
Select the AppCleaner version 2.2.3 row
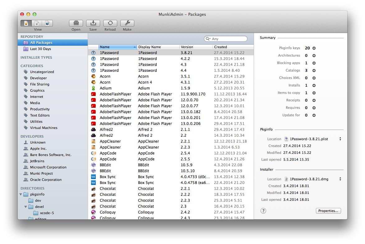click(171, 147)
